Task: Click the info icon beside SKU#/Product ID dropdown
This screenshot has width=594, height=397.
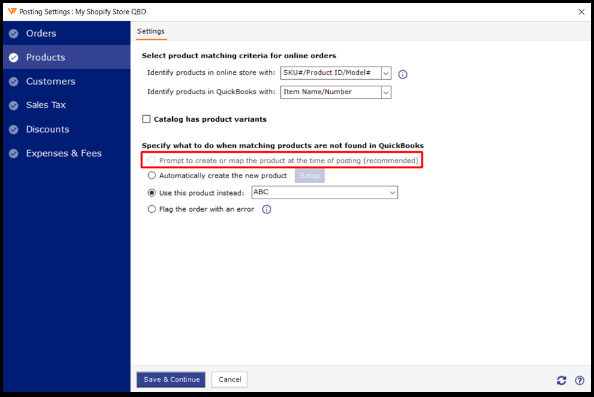Action: coord(403,74)
